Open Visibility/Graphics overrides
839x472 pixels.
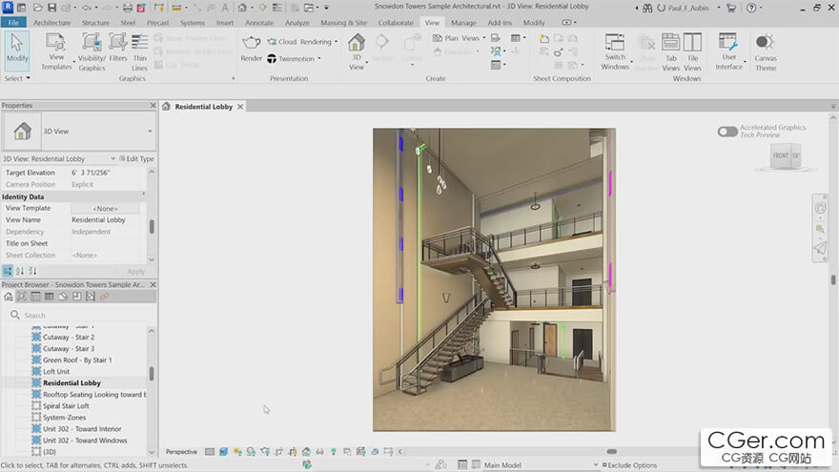click(92, 51)
